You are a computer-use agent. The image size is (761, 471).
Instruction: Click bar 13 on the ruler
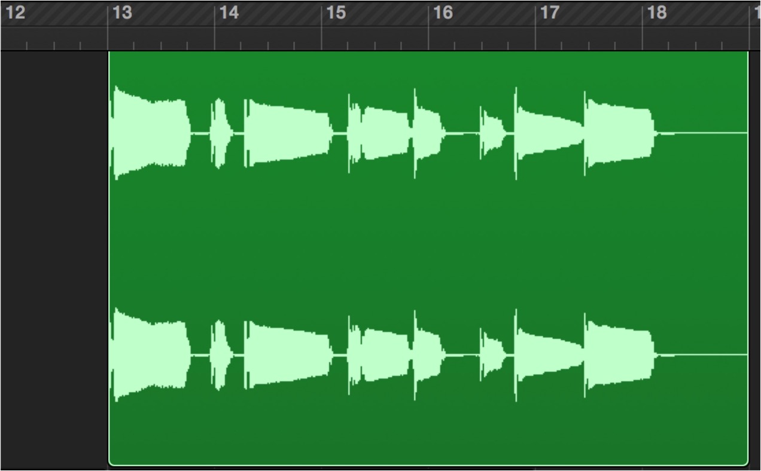pyautogui.click(x=122, y=13)
